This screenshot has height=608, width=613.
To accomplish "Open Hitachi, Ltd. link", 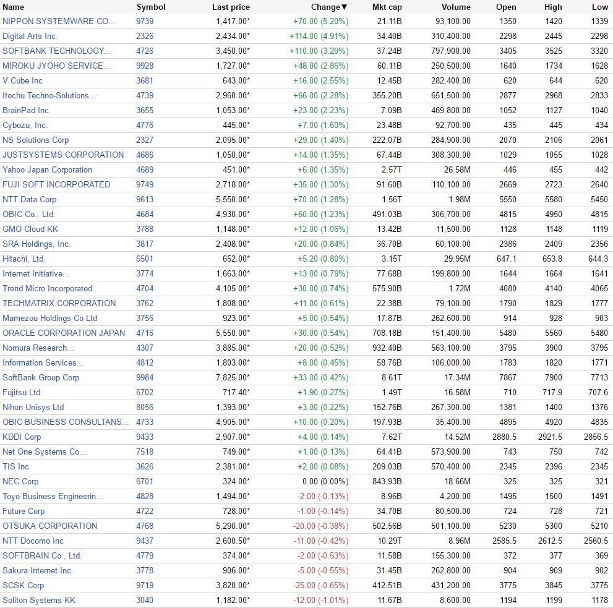I will point(24,259).
